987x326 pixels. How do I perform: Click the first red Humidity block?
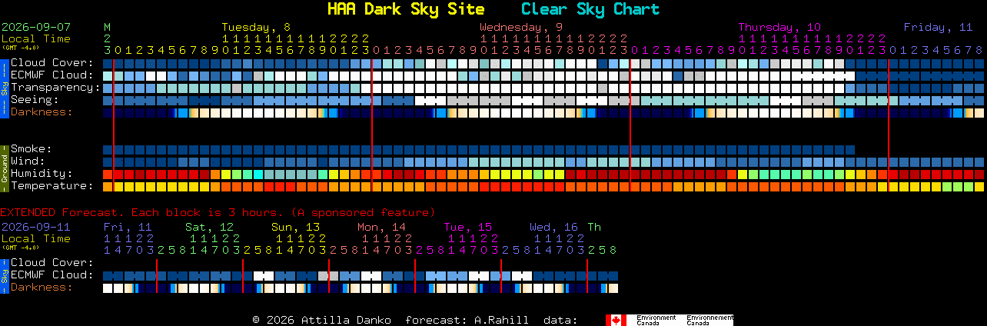point(108,174)
